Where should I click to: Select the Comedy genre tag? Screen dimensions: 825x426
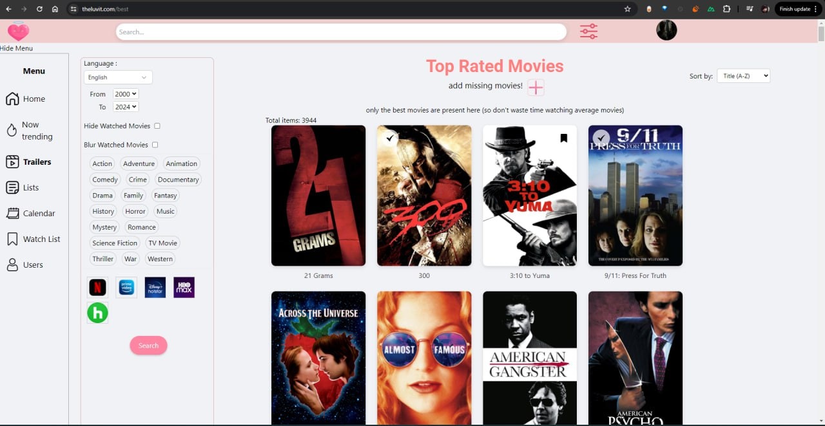(105, 180)
